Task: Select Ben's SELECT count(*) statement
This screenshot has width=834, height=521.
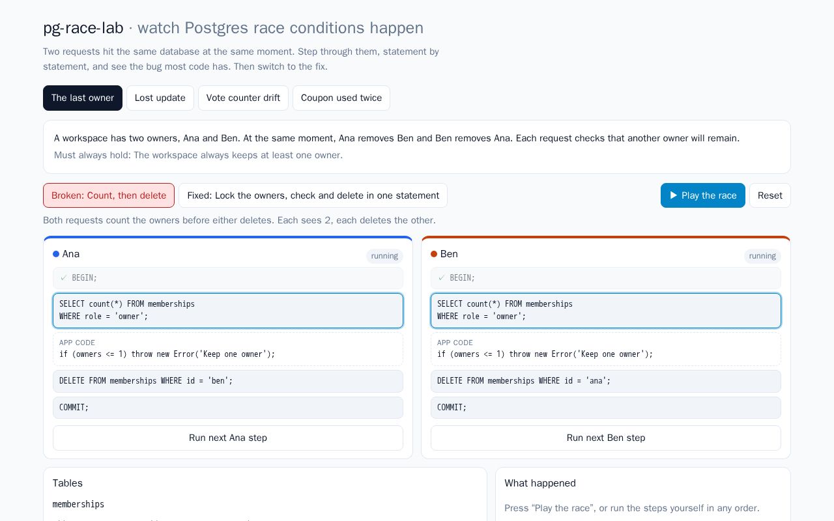Action: point(606,311)
